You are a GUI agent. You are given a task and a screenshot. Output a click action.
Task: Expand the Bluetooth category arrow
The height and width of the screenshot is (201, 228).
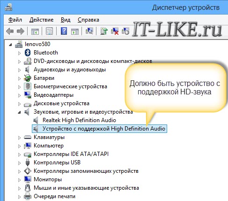(19, 53)
